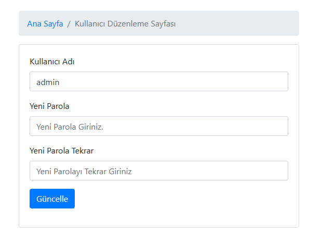Click the Kullanıcı Adı label
The height and width of the screenshot is (251, 335).
[x=52, y=62]
